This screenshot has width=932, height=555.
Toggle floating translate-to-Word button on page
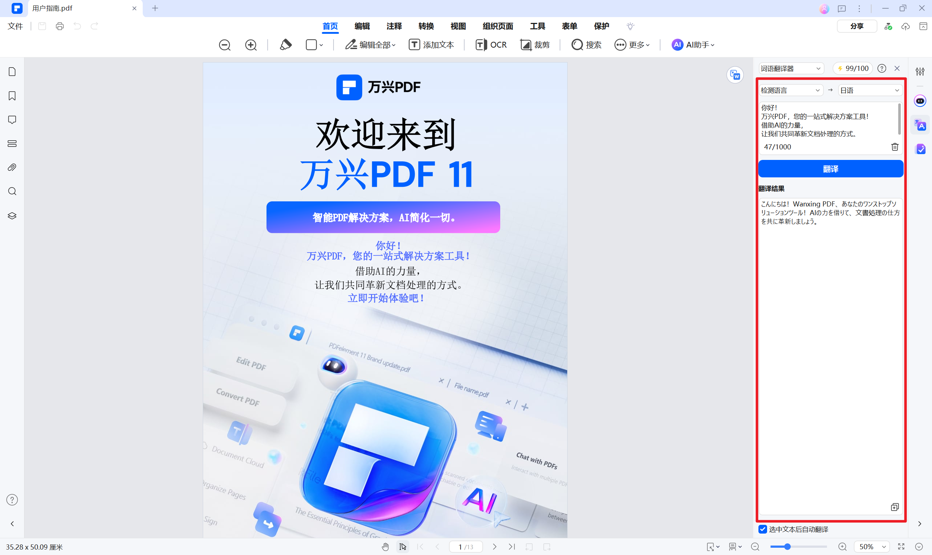tap(735, 75)
